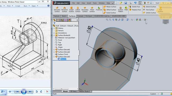
Task: Click the Rebuild traffic light icon
Action: tap(145, 3)
